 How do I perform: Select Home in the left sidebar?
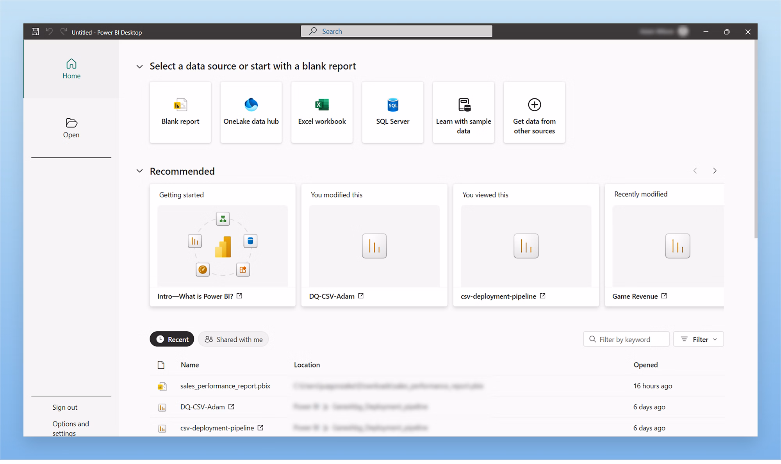[x=71, y=69]
